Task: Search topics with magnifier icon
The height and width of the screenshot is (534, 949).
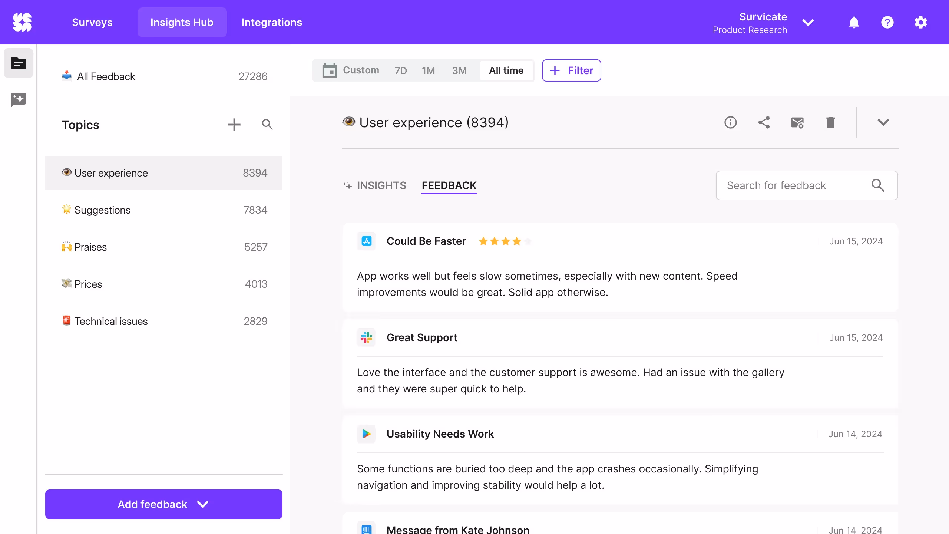Action: coord(267,125)
